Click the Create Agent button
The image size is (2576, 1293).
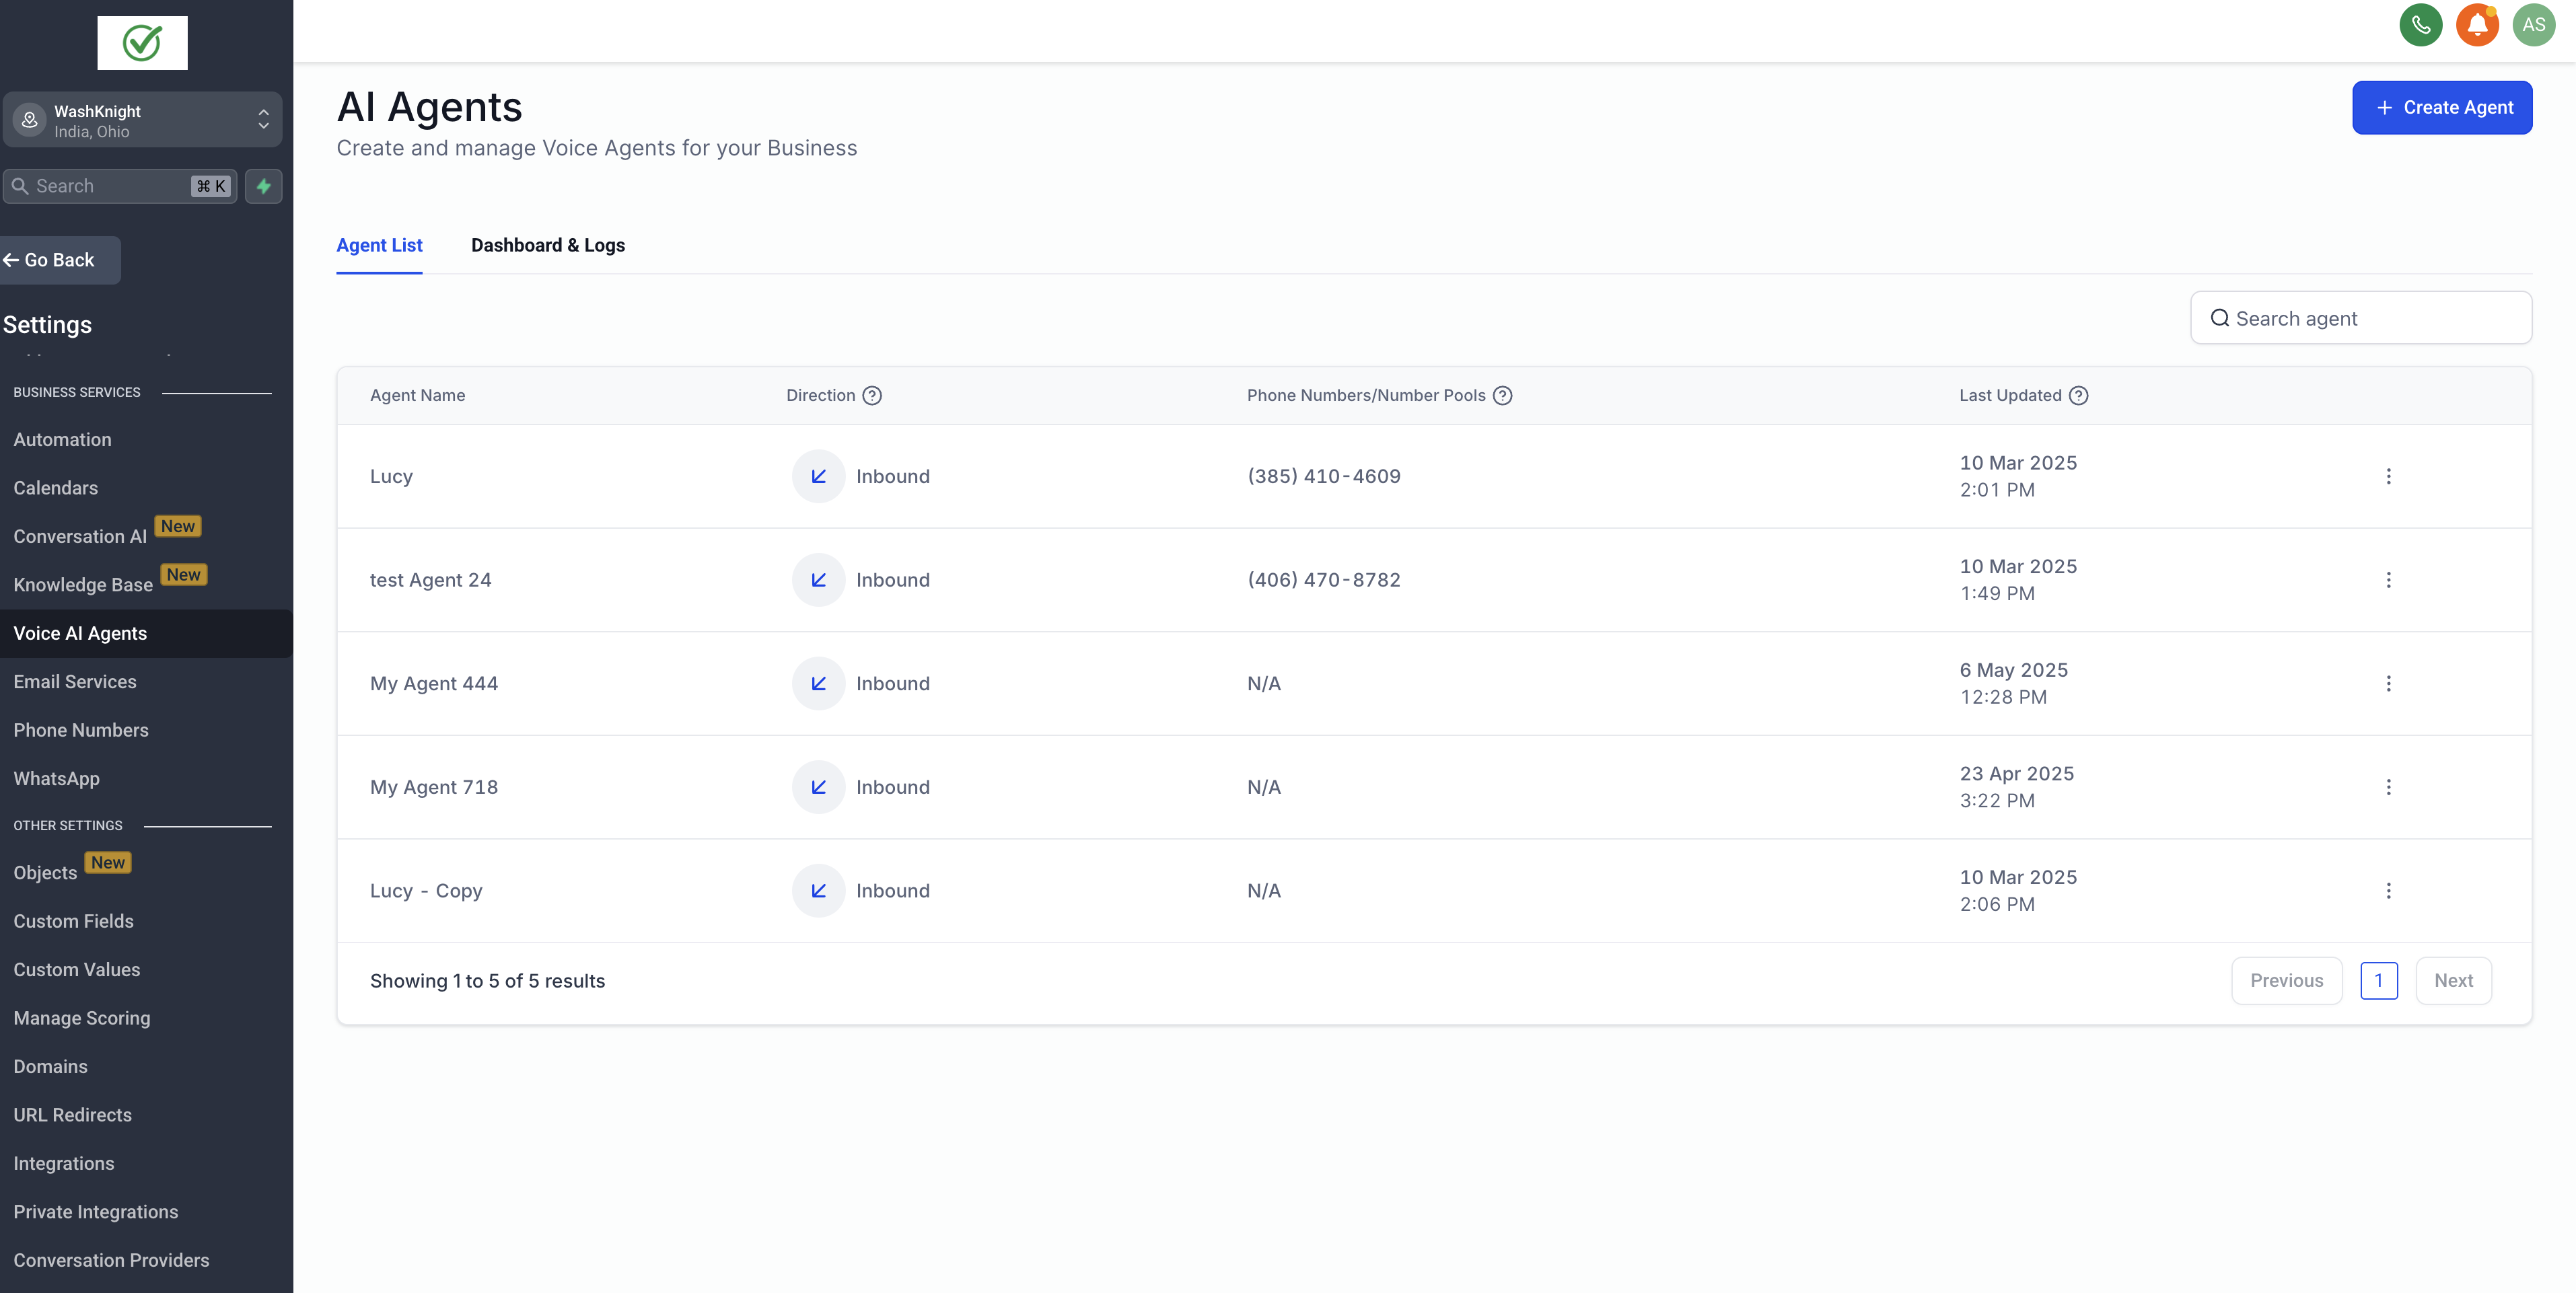(x=2441, y=107)
